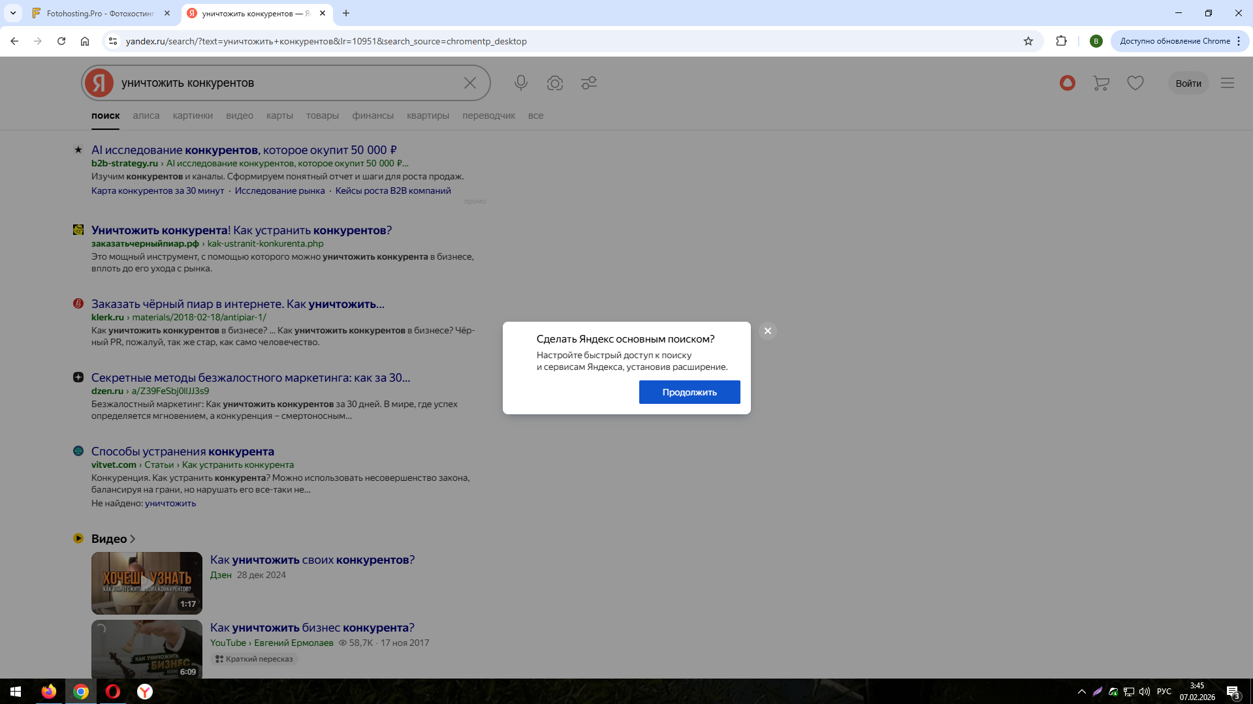Open Заказать чёрный пиар result
The width and height of the screenshot is (1253, 704).
point(238,304)
